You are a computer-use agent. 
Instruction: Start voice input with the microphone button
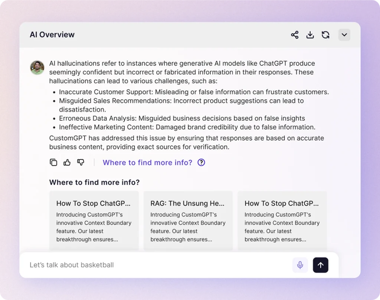(300, 265)
